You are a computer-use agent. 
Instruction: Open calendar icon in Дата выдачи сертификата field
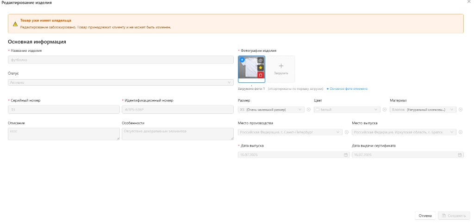coord(460,155)
